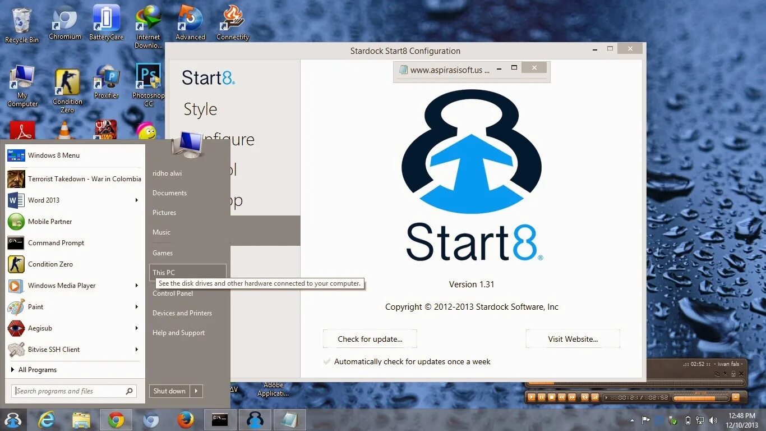766x431 pixels.
Task: Select the My Computer desktop icon
Action: (22, 86)
